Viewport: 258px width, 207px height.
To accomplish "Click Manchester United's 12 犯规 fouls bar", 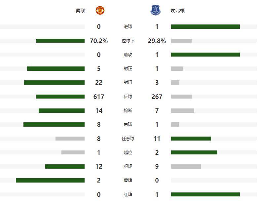I will pos(65,166).
